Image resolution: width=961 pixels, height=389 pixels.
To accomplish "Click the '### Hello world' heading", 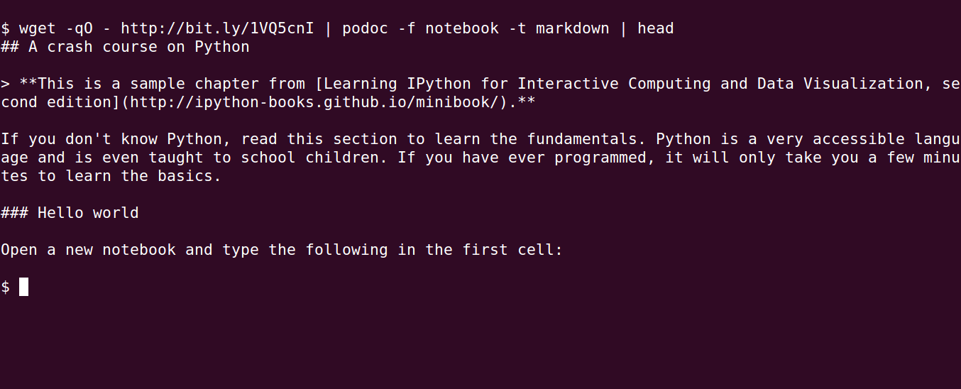I will coord(70,213).
